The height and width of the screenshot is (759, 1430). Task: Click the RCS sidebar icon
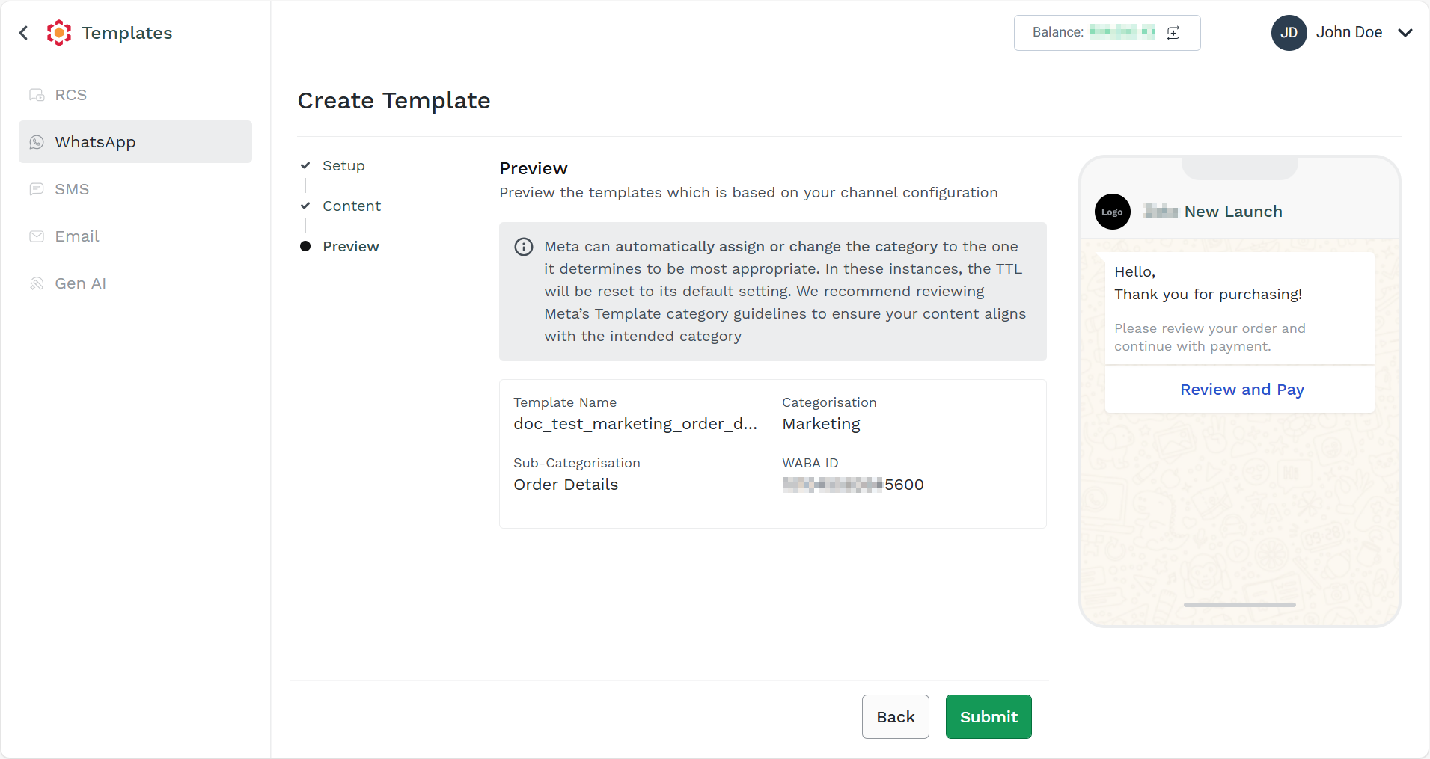tap(37, 95)
